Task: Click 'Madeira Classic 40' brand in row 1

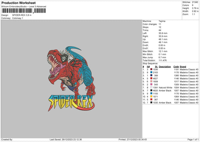Action: (x=189, y=69)
